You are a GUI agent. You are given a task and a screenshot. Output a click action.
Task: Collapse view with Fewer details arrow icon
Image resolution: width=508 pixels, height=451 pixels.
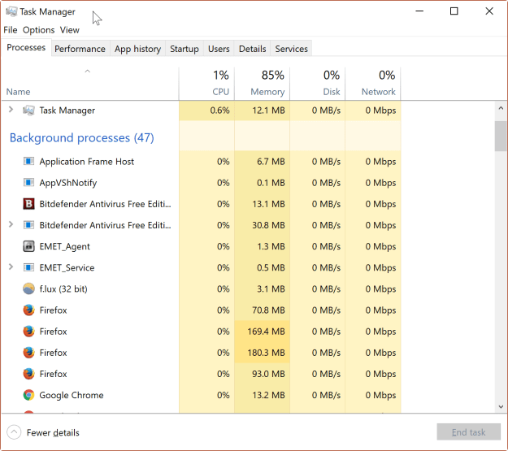(14, 432)
